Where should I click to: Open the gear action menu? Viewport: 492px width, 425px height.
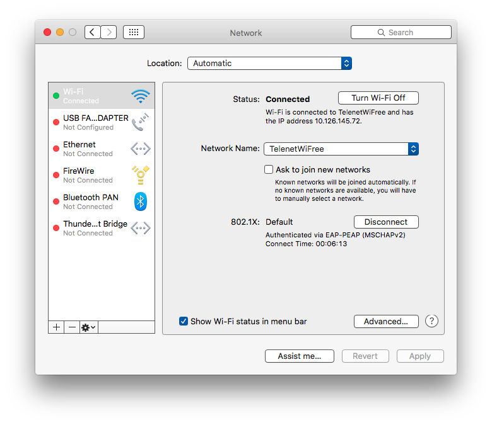point(88,327)
